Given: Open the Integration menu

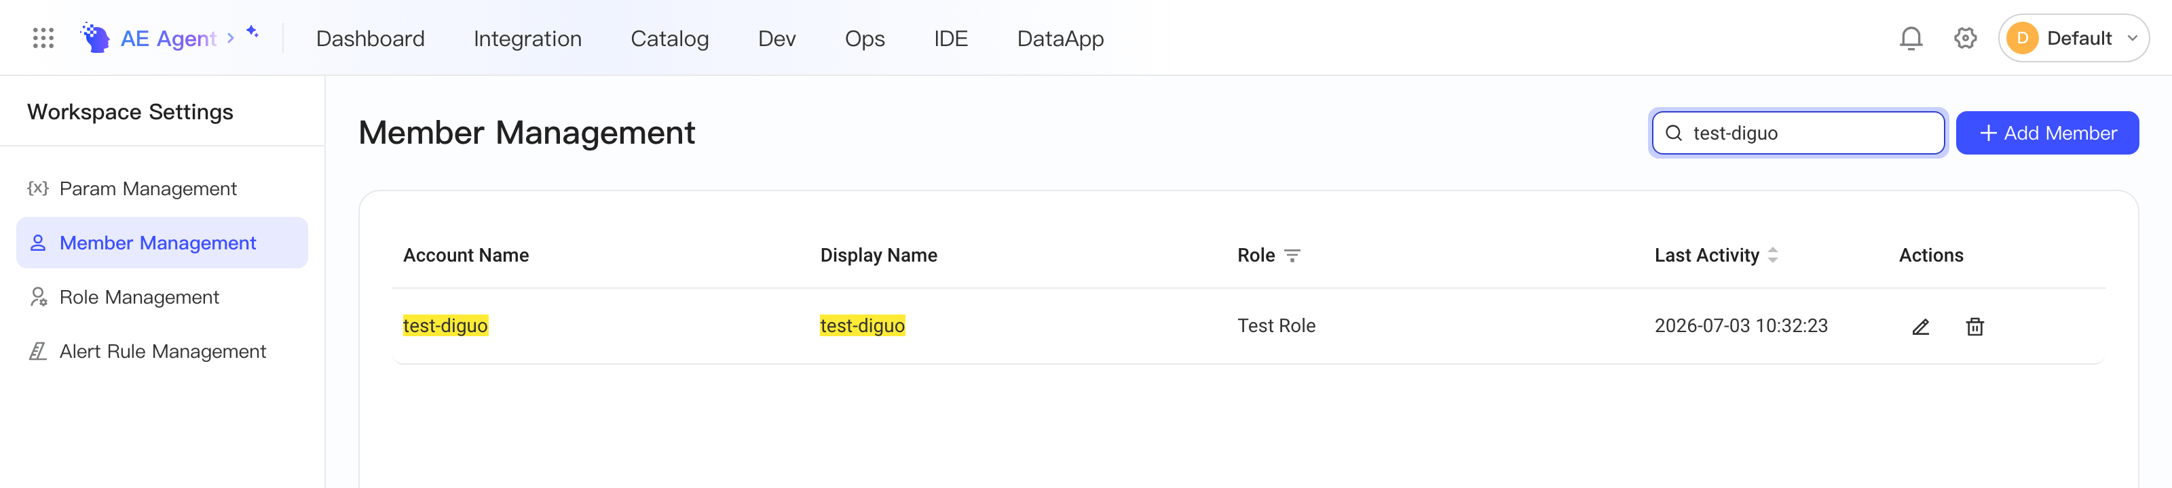Looking at the screenshot, I should (x=527, y=39).
